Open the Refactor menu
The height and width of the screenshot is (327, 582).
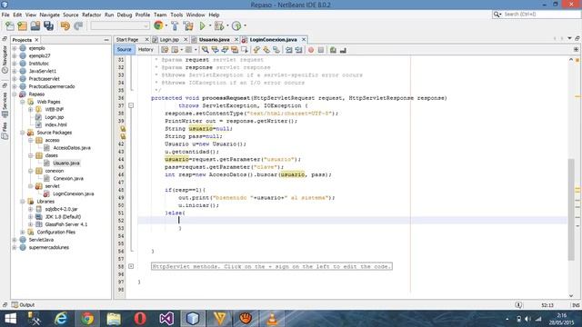click(x=91, y=15)
